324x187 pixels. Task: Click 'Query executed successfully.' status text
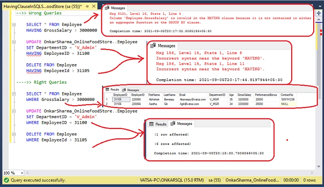click(38, 180)
